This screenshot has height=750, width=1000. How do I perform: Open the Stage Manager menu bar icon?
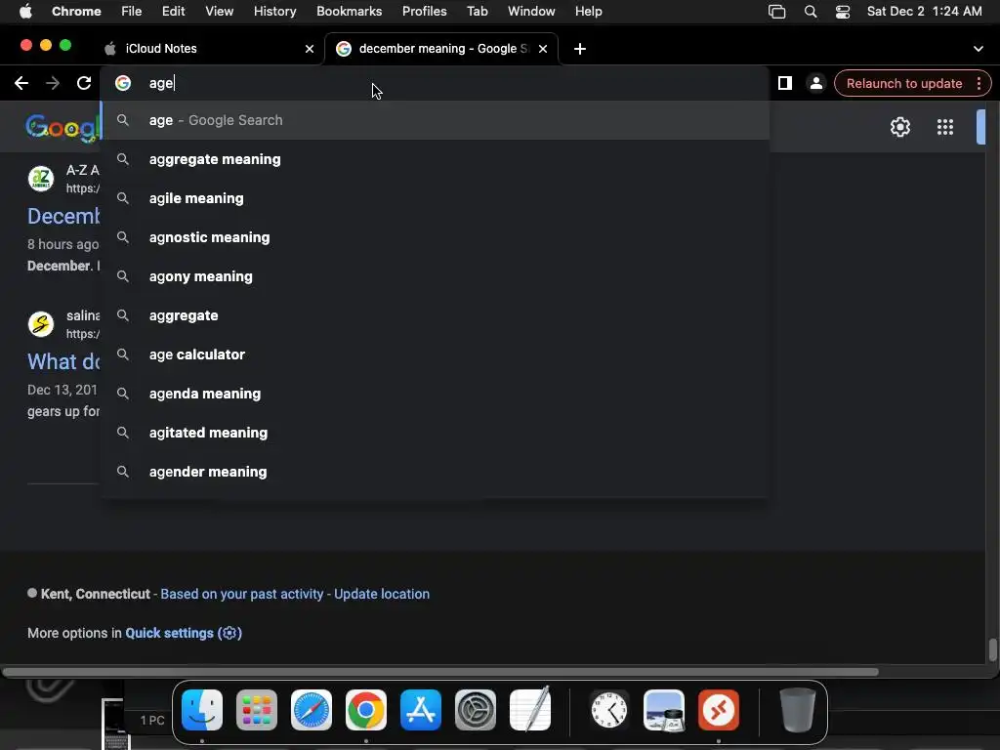click(776, 12)
